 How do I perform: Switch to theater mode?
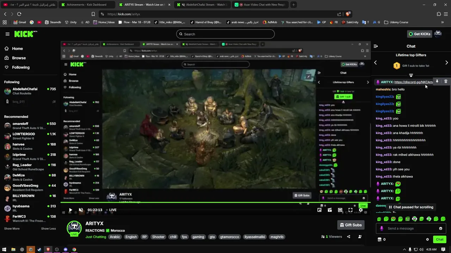pyautogui.click(x=340, y=210)
